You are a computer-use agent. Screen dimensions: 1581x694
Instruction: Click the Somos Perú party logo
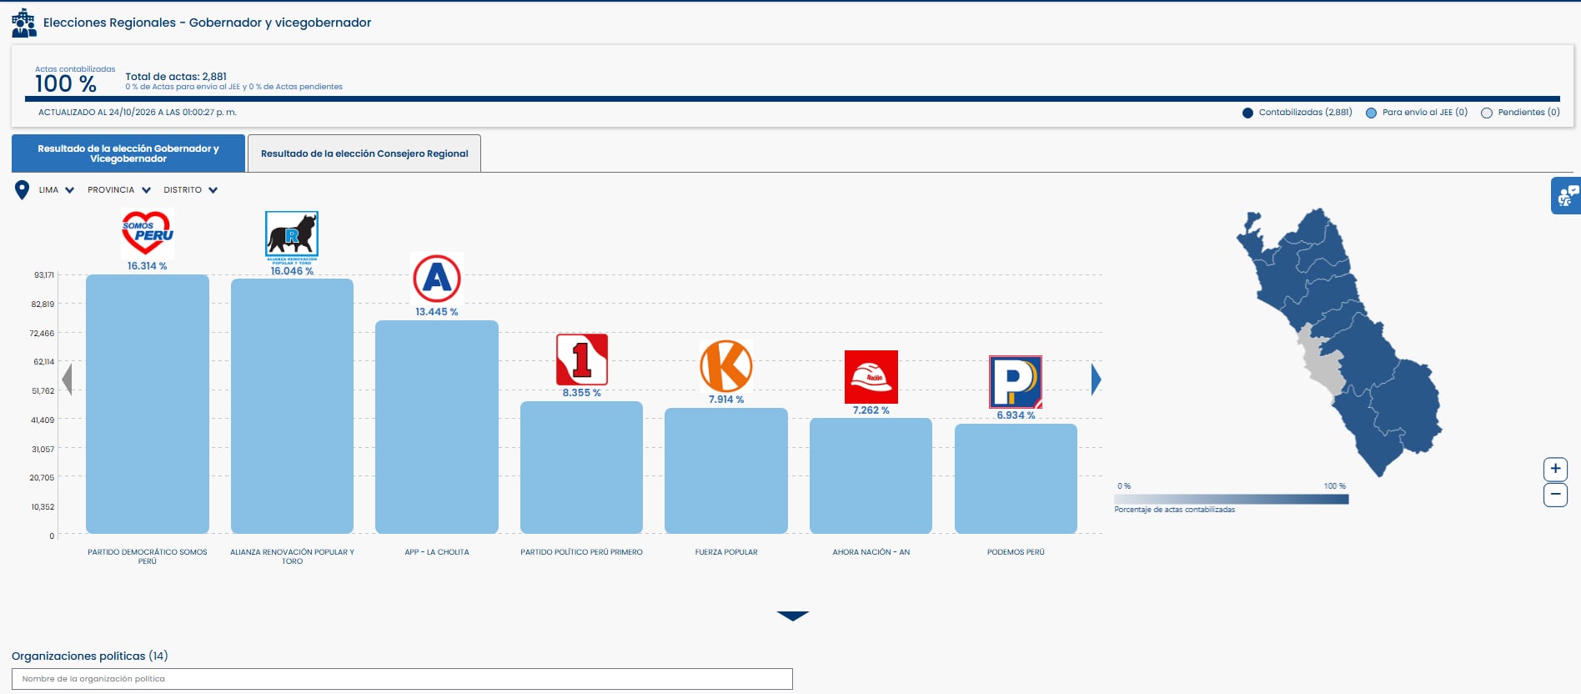point(148,233)
